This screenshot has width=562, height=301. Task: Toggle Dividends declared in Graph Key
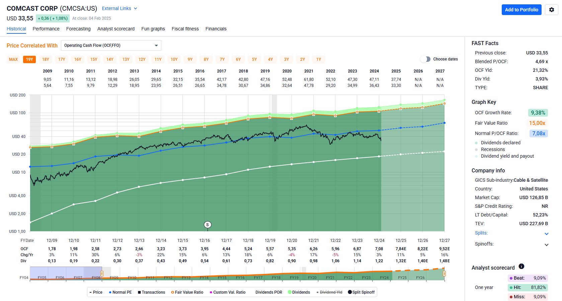(500, 143)
